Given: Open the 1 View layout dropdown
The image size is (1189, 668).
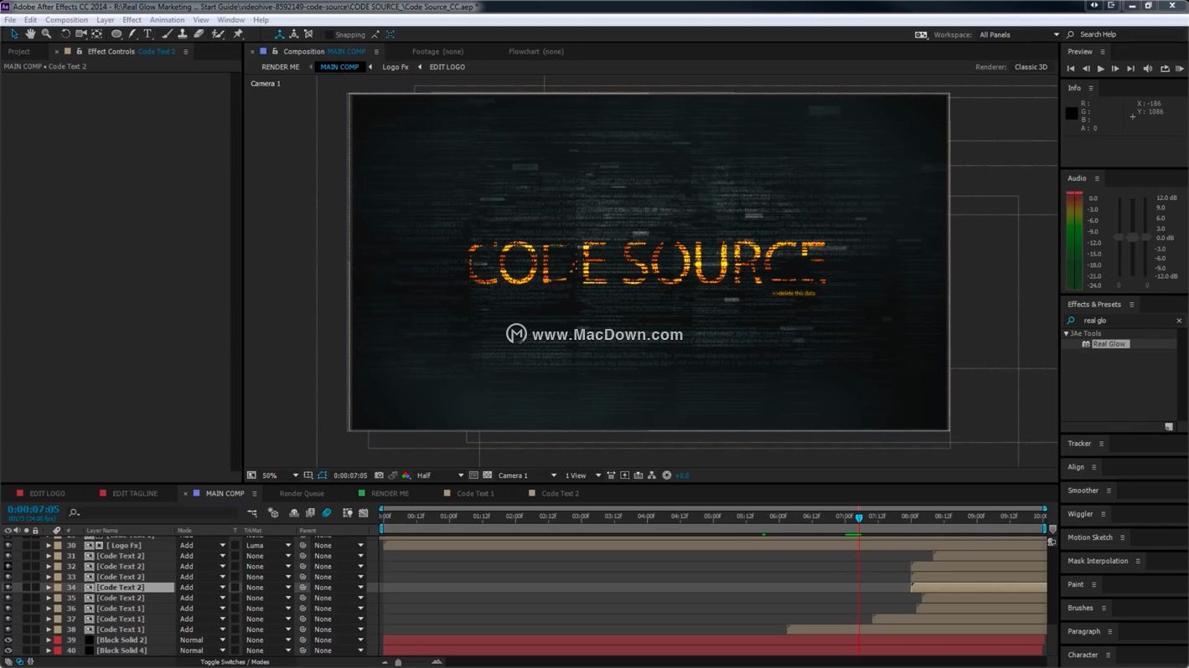Looking at the screenshot, I should coord(582,475).
